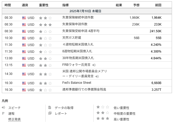
Task: Click speech icon next to メアリー・デイリー委員発言
Action: (97, 76)
